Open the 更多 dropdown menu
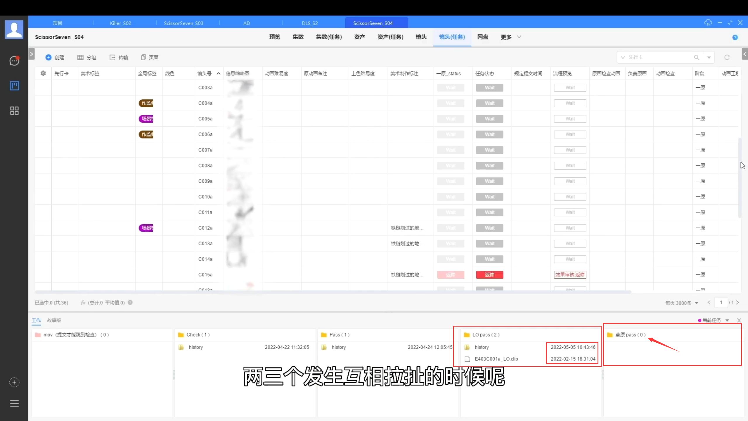Image resolution: width=748 pixels, height=421 pixels. pyautogui.click(x=510, y=37)
